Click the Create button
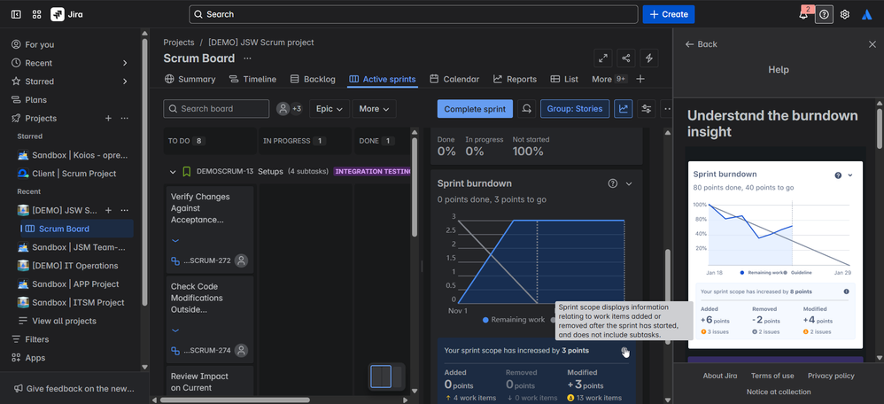The height and width of the screenshot is (404, 884). pos(669,14)
